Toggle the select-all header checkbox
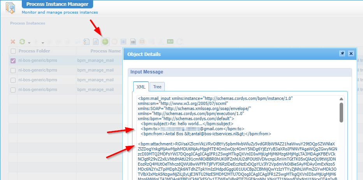This screenshot has height=180, width=363. pyautogui.click(x=13, y=51)
